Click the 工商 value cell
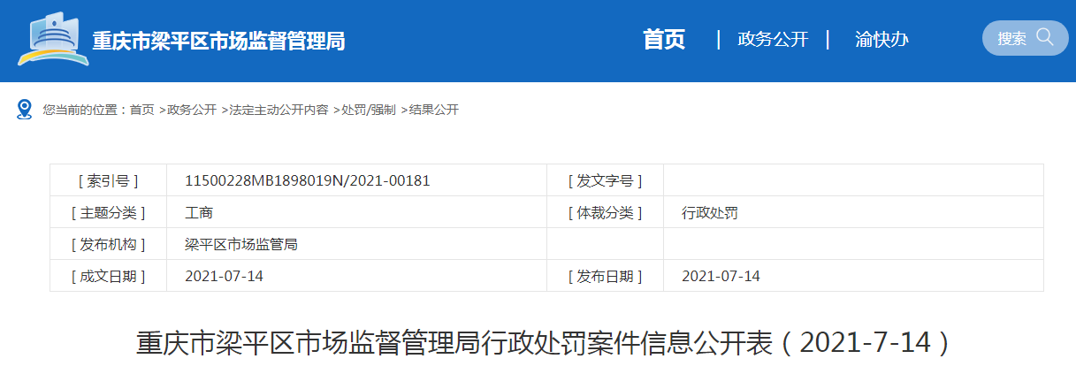 pos(356,212)
